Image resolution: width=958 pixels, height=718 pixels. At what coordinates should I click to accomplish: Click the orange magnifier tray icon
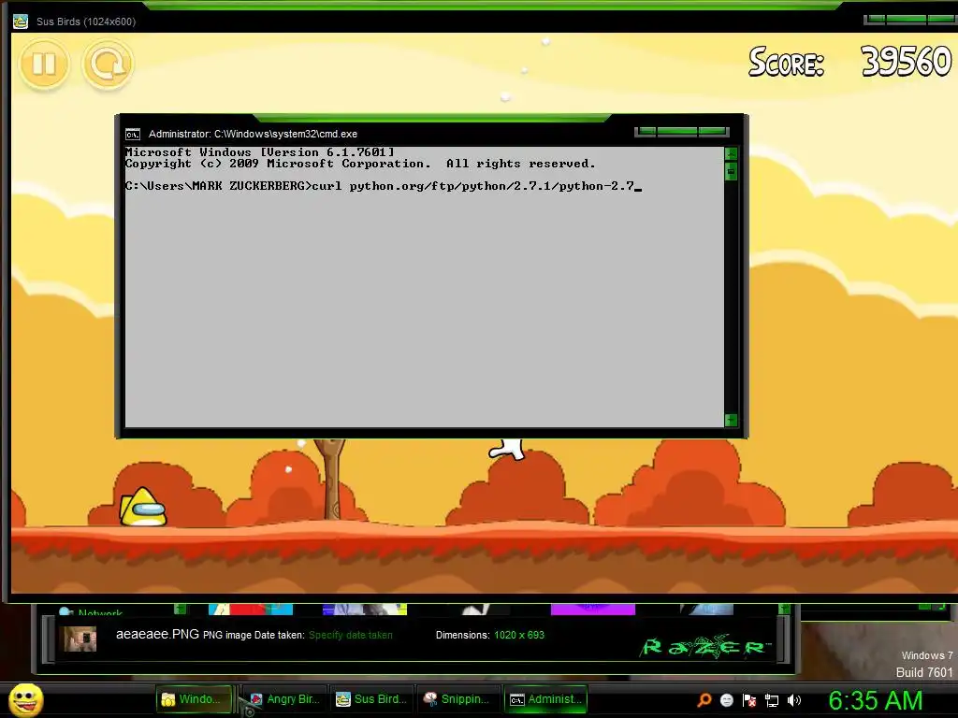tap(704, 700)
